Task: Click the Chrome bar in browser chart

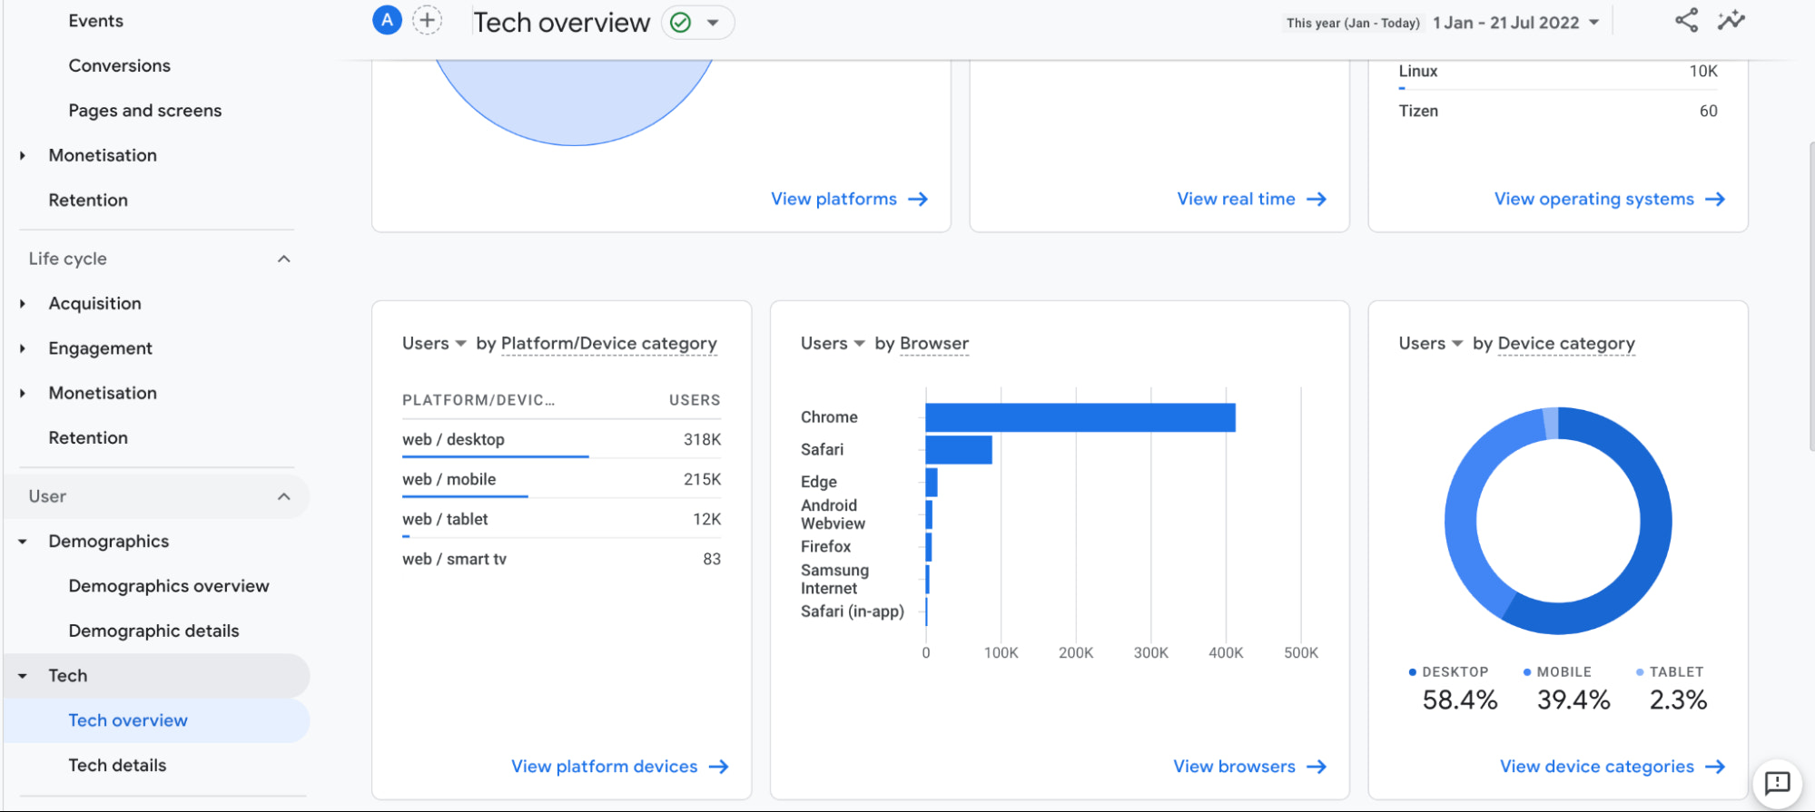Action: (1080, 417)
